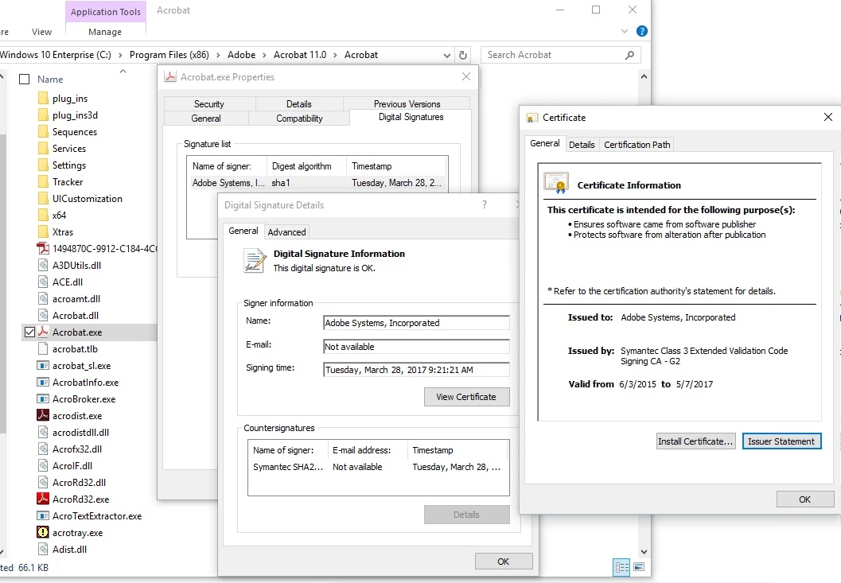The image size is (841, 583).
Task: Open the Details tab in Acrobat.exe Properties
Action: click(298, 104)
